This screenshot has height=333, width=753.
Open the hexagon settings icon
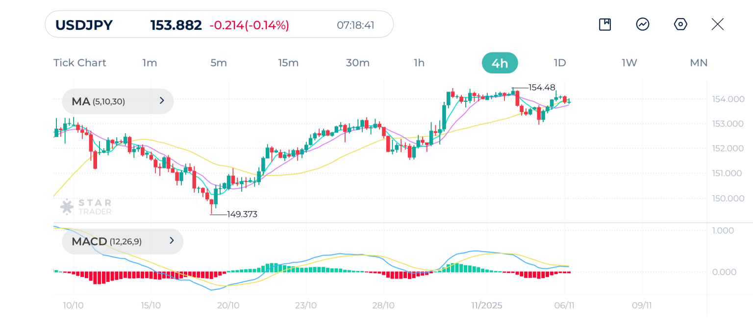680,24
